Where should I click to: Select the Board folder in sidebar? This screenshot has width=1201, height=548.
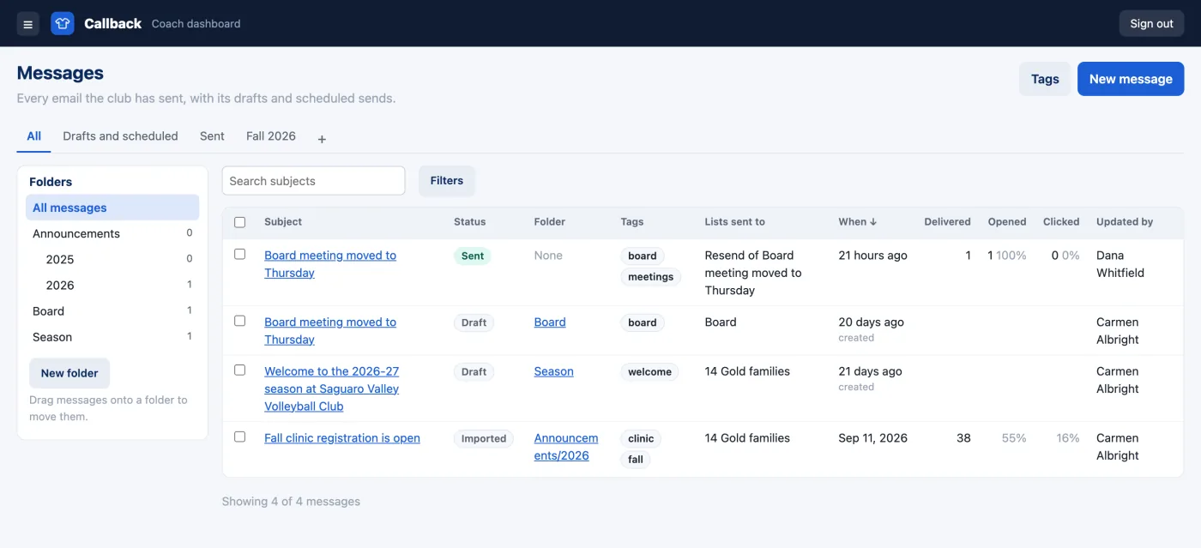tap(112, 310)
